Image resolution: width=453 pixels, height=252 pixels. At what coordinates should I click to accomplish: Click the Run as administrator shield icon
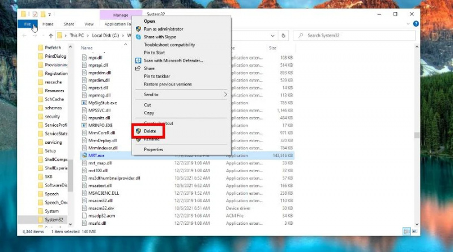point(138,29)
